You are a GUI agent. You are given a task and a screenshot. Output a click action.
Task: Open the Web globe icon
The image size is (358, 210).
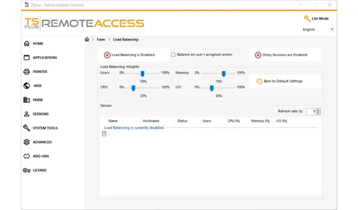(27, 86)
